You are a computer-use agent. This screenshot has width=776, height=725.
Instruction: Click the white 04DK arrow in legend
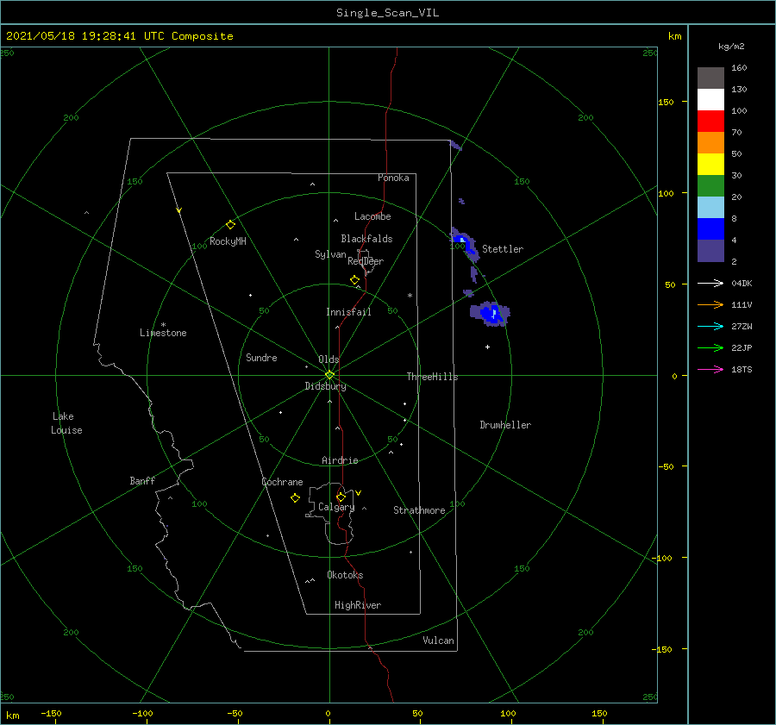coord(710,283)
